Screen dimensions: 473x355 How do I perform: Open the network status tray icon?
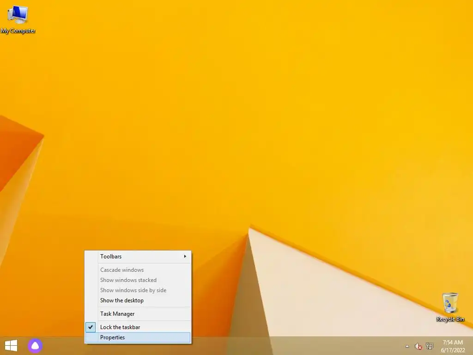click(429, 346)
